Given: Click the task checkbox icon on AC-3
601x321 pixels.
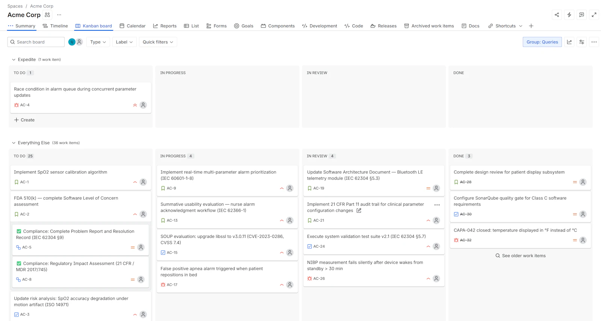Looking at the screenshot, I should [16, 315].
